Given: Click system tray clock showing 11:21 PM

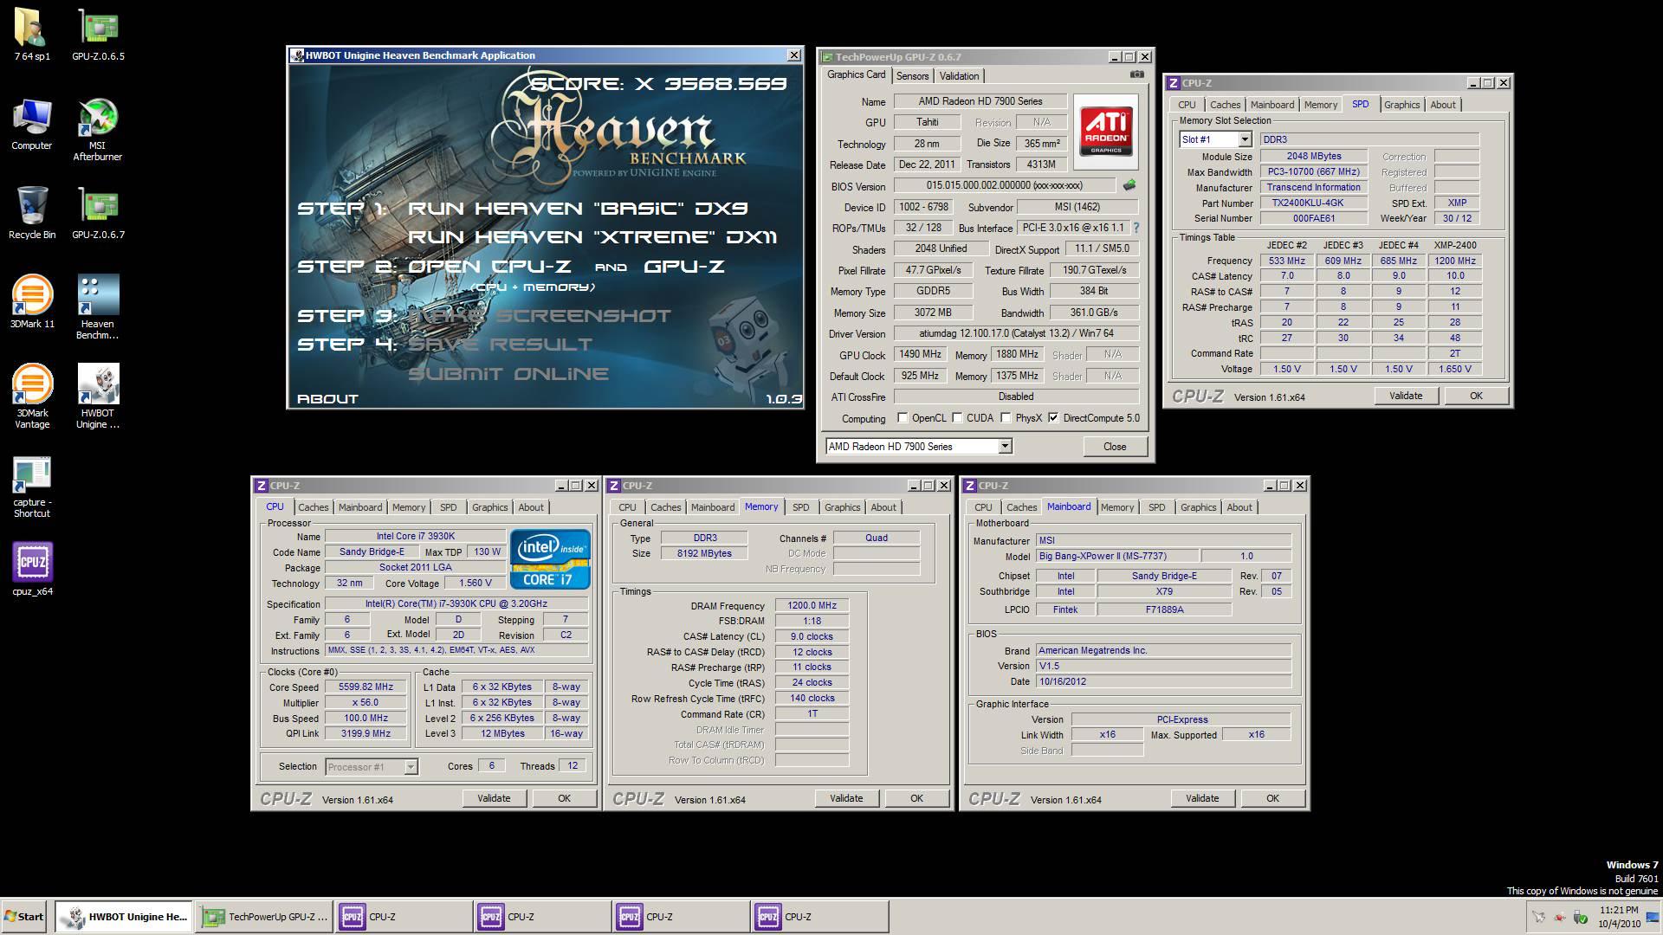Looking at the screenshot, I should point(1619,917).
